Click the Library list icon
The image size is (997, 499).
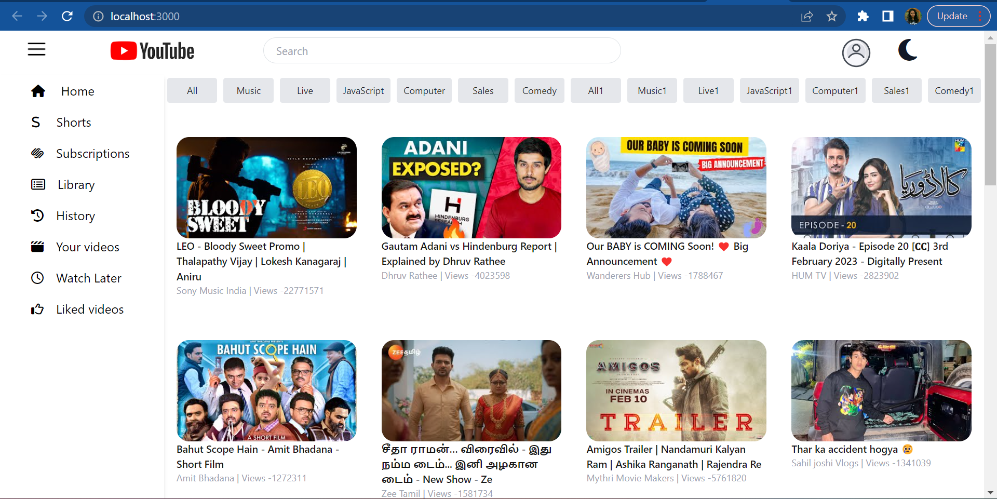(38, 184)
